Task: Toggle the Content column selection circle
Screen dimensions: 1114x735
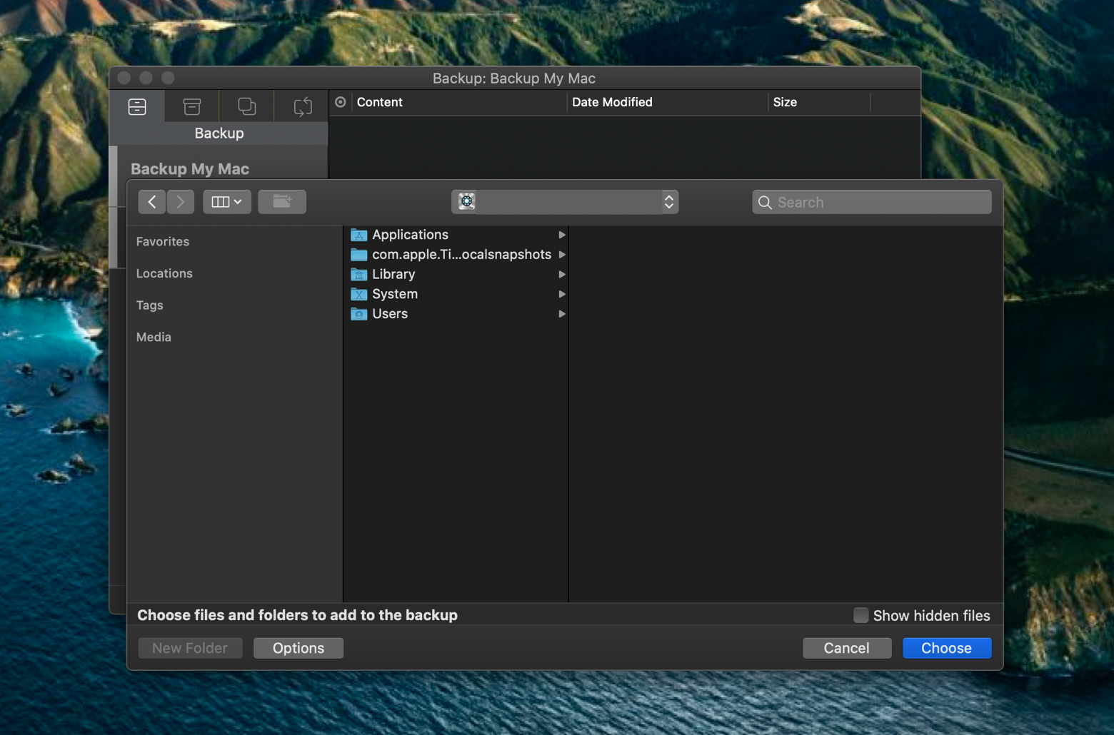Action: point(341,102)
